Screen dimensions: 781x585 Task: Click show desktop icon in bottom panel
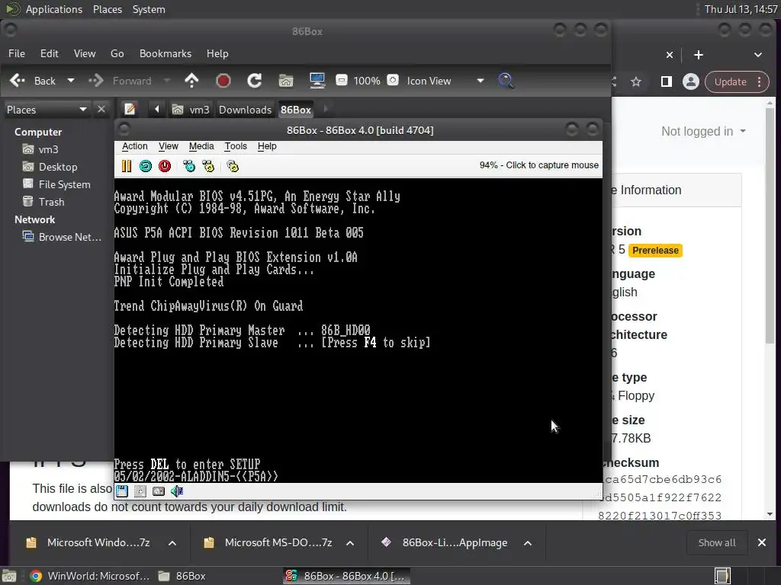click(x=9, y=576)
